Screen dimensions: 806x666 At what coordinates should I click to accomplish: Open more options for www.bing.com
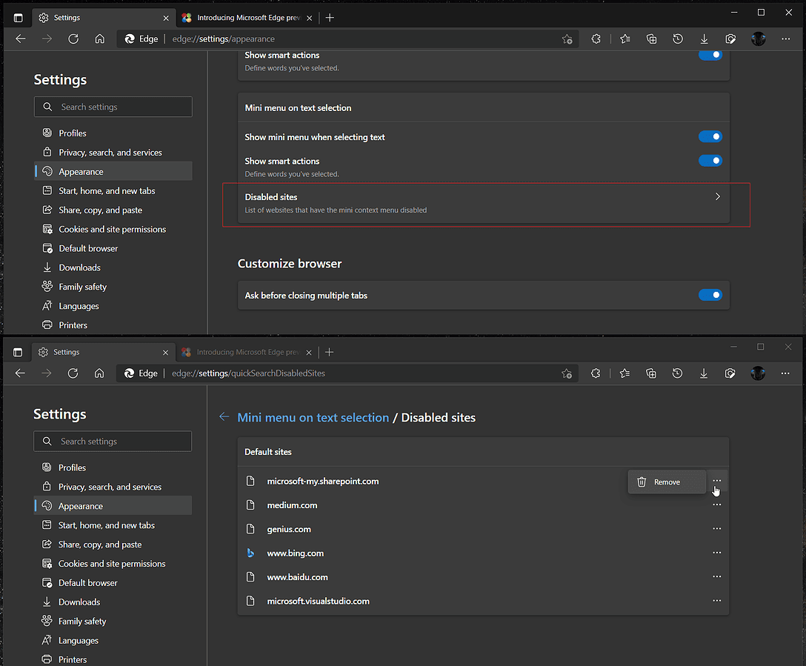716,552
